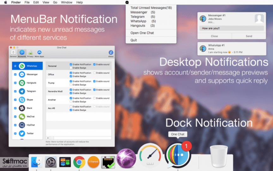Check Enable Badge for Personal account

coord(71,68)
